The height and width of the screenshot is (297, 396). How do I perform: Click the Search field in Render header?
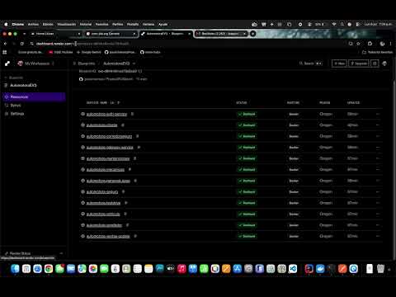(x=311, y=64)
